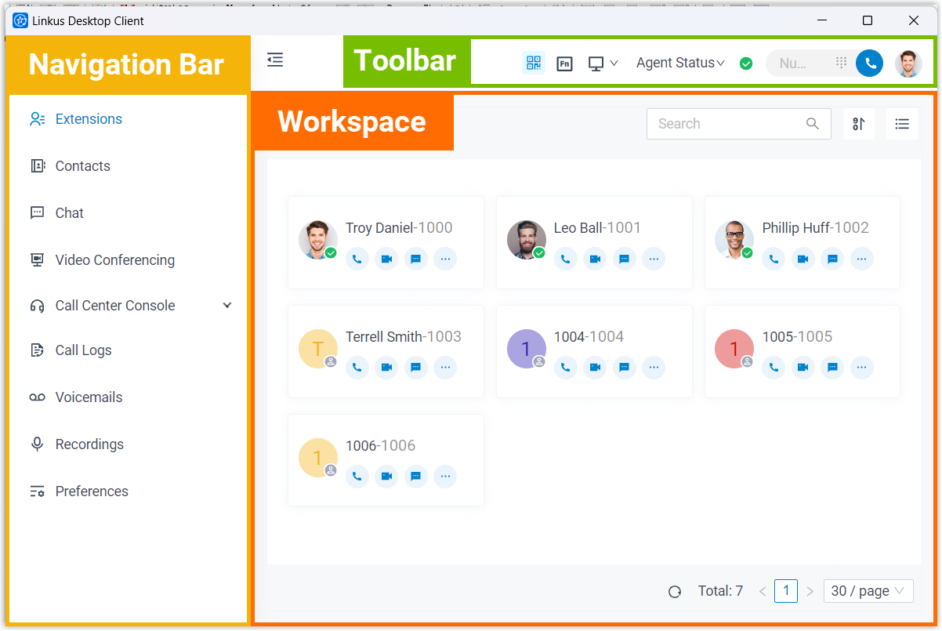Start a video call with Troy Daniel

[x=386, y=259]
